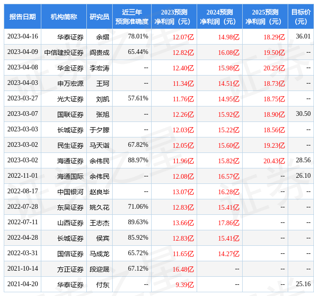Select researcher 王珂
314x296 pixels.
103,83
